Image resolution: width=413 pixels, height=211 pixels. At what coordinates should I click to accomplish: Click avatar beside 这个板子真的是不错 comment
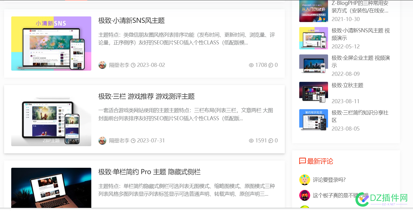(x=305, y=195)
